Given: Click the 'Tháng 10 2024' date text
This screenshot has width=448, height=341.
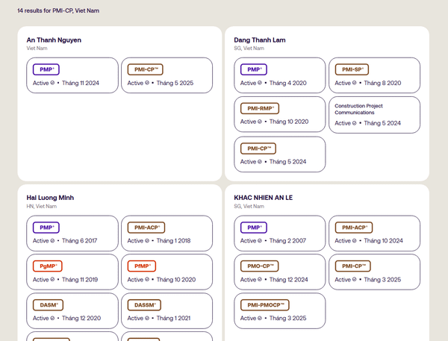Looking at the screenshot, I should 384,241.
